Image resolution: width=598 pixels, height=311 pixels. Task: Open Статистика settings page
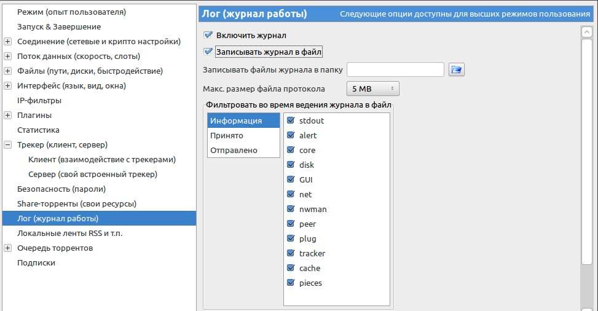(x=38, y=130)
